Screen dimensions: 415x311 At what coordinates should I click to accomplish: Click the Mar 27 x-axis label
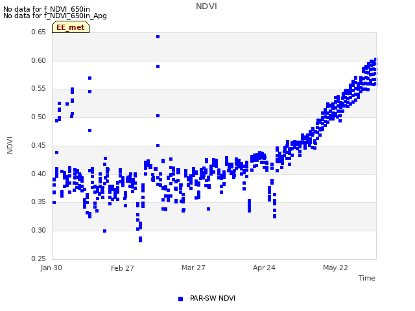[x=193, y=268]
